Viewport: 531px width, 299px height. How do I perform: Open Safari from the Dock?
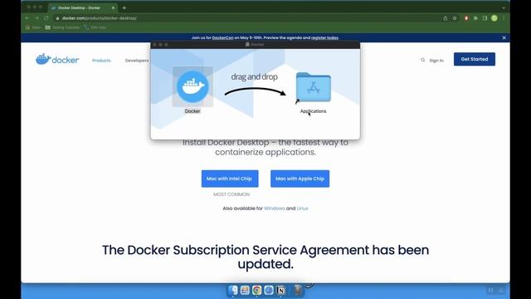269,290
